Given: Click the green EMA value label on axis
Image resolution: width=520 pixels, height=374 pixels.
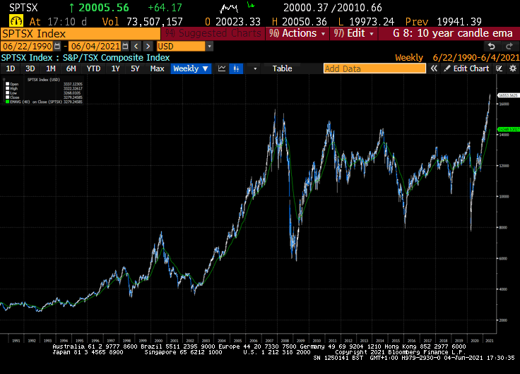Looking at the screenshot, I should coord(509,130).
